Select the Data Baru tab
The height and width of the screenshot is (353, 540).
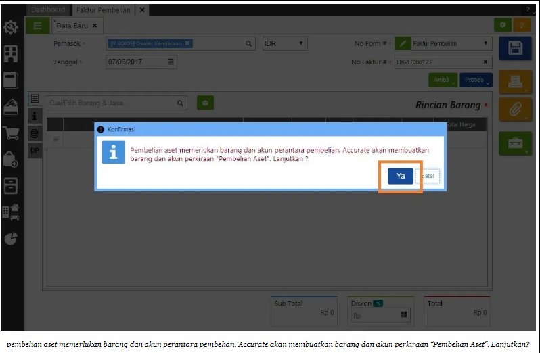coord(76,26)
